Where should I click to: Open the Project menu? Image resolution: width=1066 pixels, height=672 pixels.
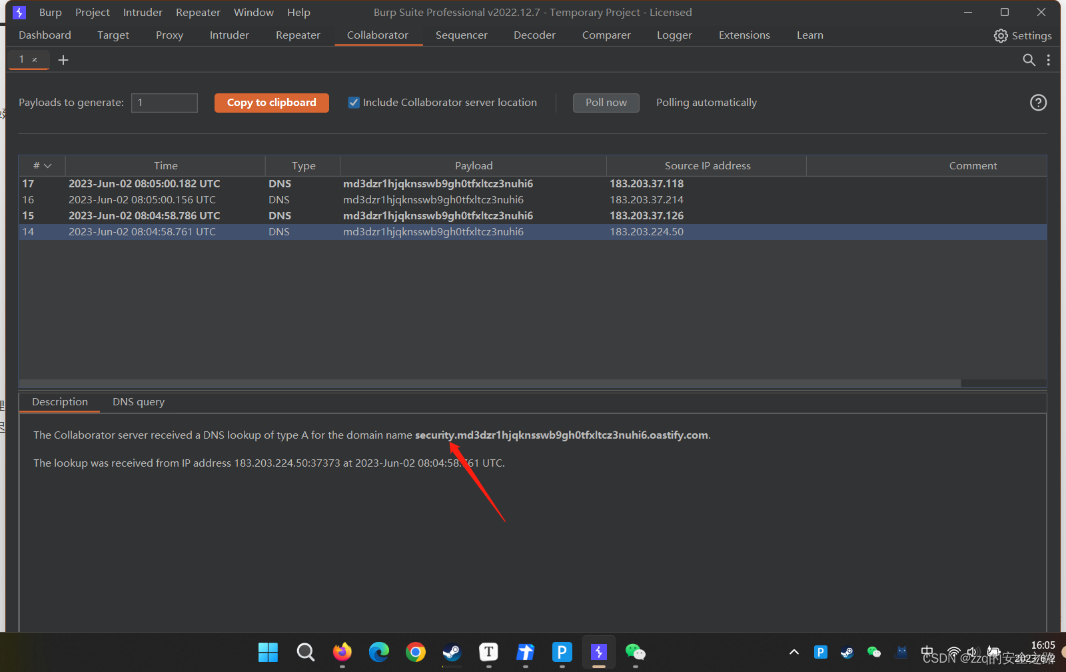click(x=93, y=13)
